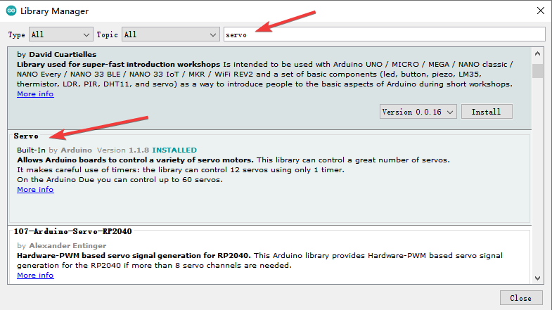Click the vertical scrollbar thumb
The height and width of the screenshot is (310, 552).
coord(537,71)
